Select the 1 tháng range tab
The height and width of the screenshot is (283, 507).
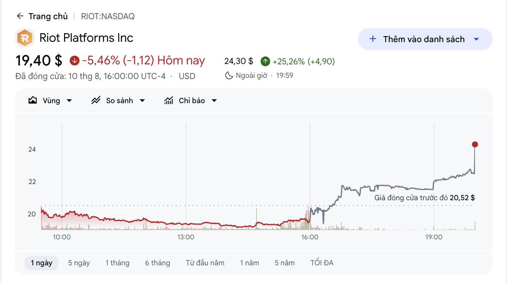point(118,263)
